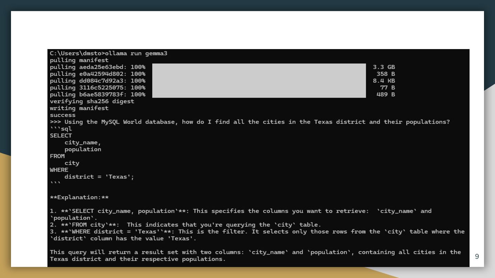495x278 pixels.
Task: Click the '77 B' download size
Action: coord(387,88)
